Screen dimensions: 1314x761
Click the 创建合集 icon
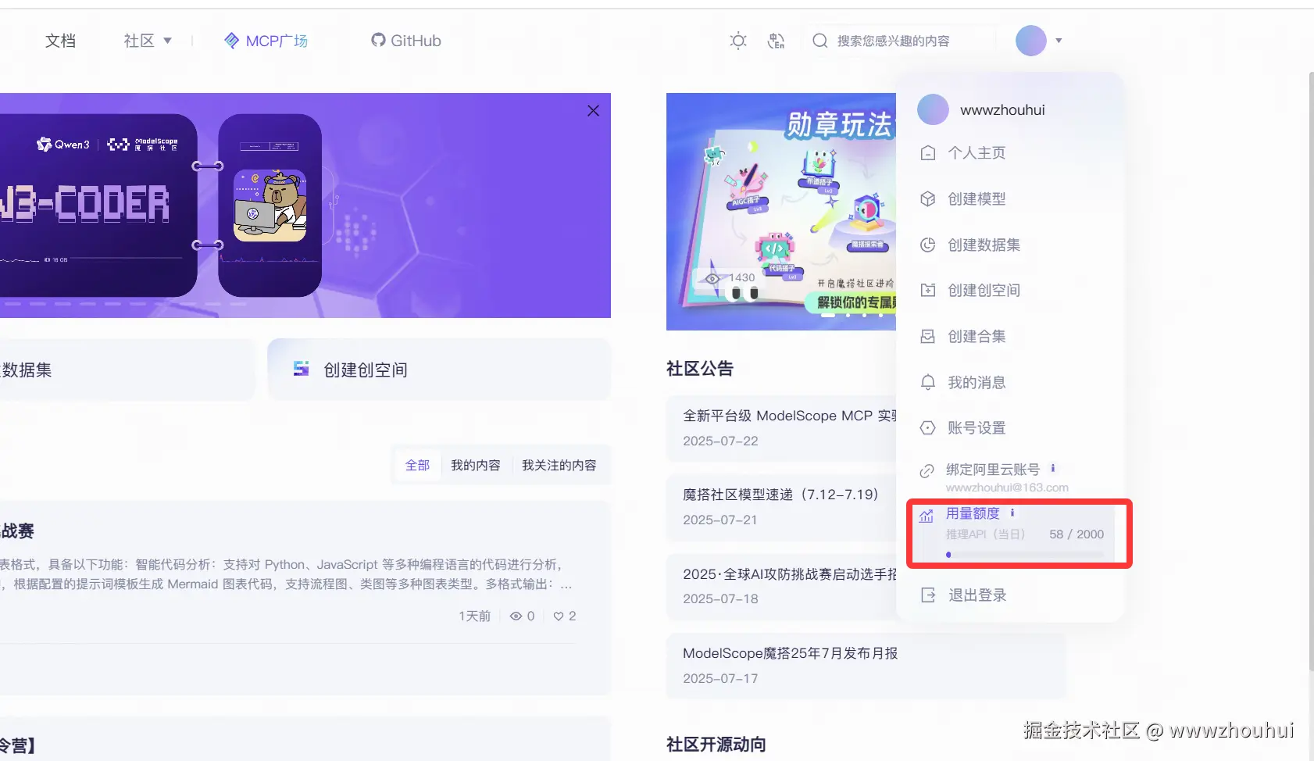(x=928, y=337)
